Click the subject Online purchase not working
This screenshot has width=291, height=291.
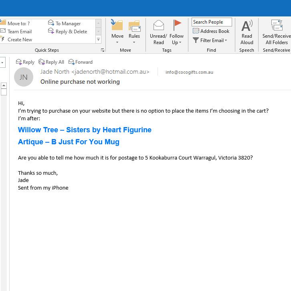[x=80, y=82]
